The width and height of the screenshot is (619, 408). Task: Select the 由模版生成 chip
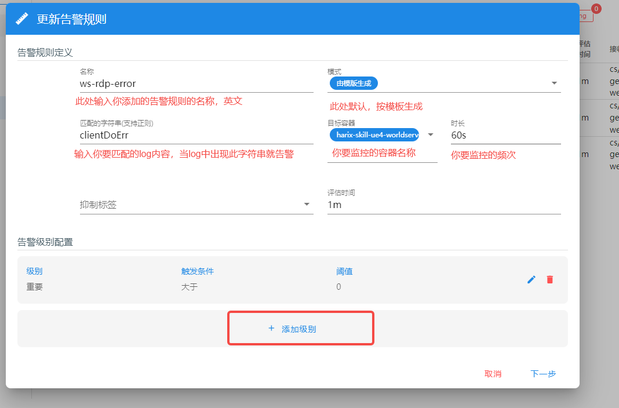[x=354, y=83]
